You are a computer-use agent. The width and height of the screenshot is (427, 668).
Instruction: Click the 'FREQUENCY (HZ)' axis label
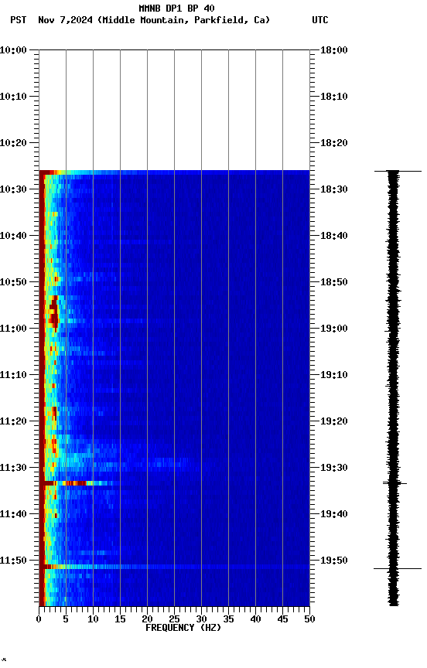pyautogui.click(x=183, y=628)
